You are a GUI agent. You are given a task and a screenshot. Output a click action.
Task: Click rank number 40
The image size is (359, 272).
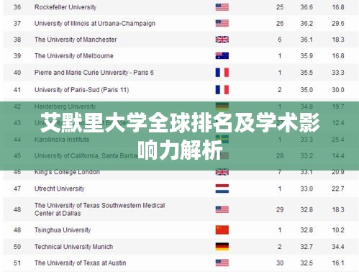click(x=17, y=73)
